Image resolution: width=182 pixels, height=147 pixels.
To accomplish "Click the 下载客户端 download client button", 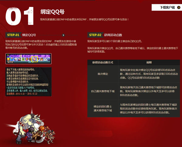I will click(x=167, y=7).
